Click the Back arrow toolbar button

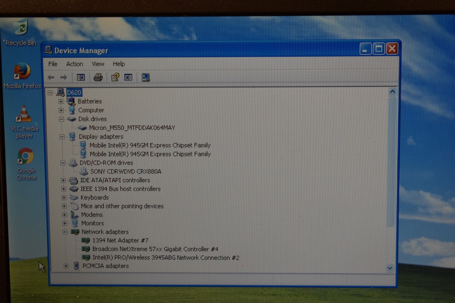tap(51, 77)
